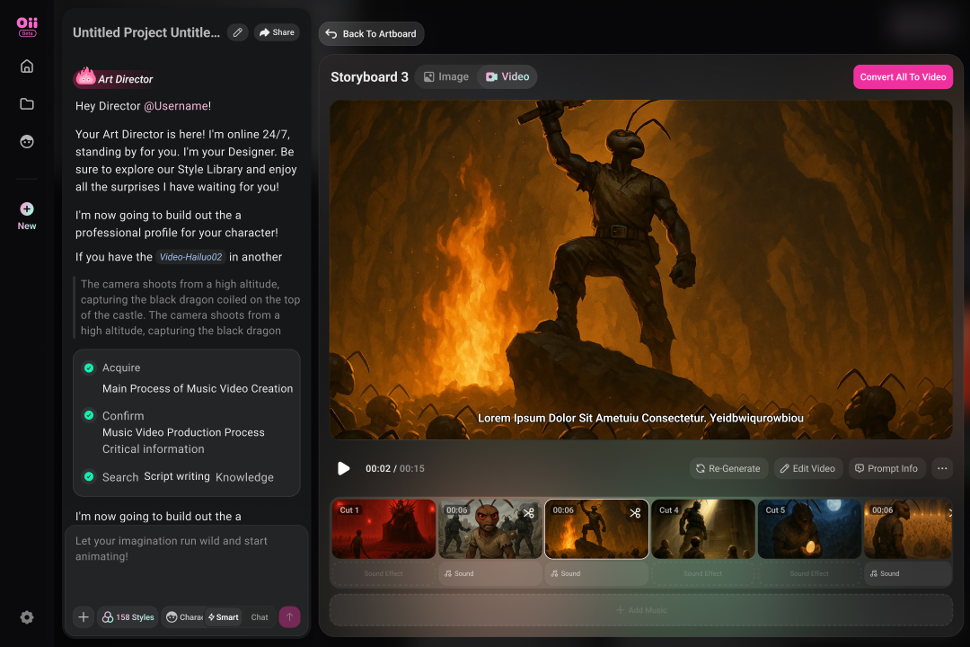Open the three-dots more options menu
The width and height of the screenshot is (970, 647).
tap(941, 468)
